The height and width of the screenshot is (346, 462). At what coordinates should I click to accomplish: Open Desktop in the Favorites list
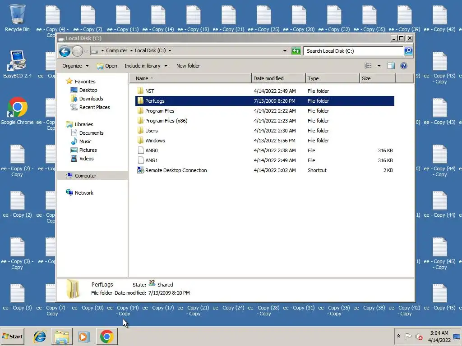(88, 90)
